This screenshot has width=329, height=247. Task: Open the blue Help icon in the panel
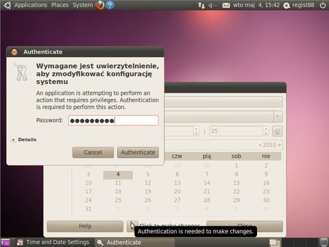click(x=110, y=5)
